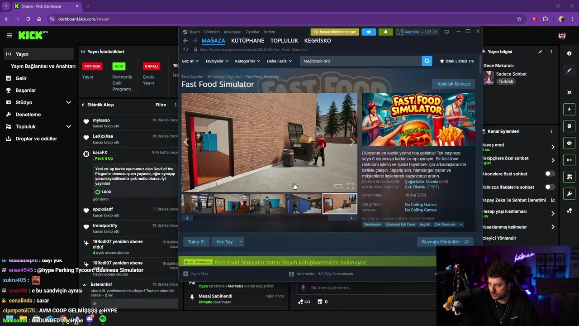Open Yasaklanmış kelimeler chevron

[553, 227]
